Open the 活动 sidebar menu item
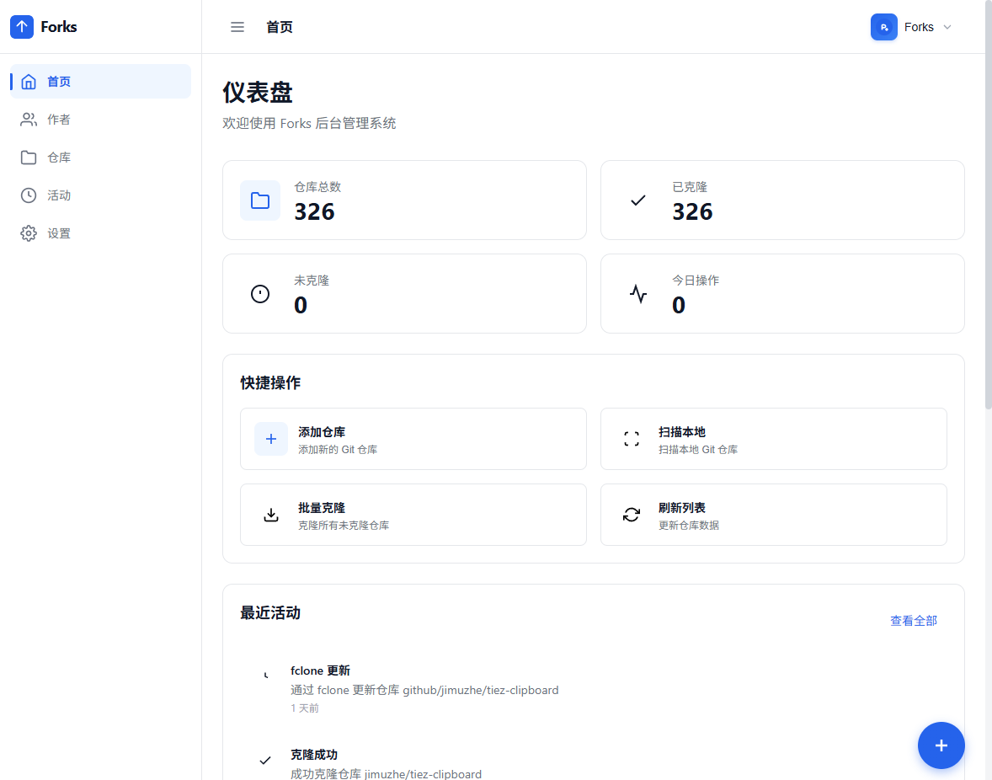This screenshot has width=992, height=780. [100, 195]
